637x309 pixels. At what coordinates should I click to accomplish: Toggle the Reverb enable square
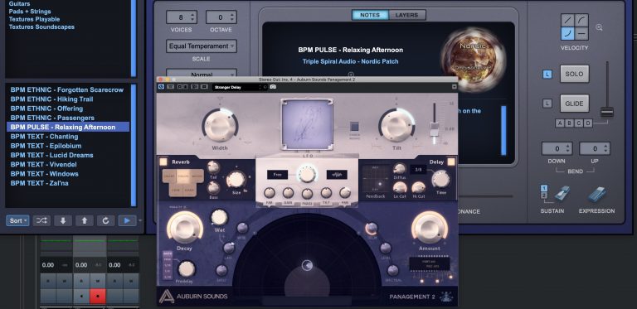click(163, 162)
